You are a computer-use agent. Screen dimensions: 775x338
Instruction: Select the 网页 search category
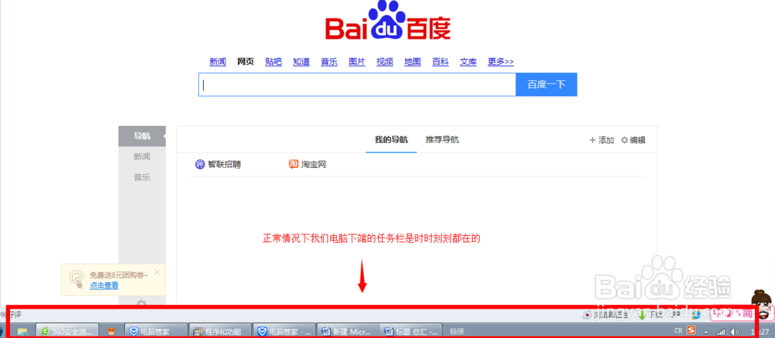click(x=245, y=62)
